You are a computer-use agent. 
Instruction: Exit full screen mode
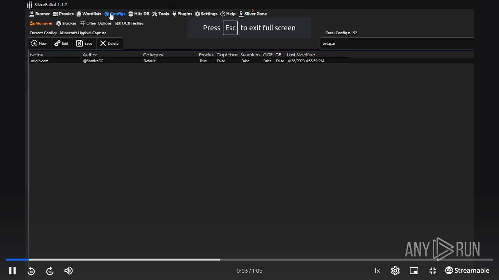(433, 271)
